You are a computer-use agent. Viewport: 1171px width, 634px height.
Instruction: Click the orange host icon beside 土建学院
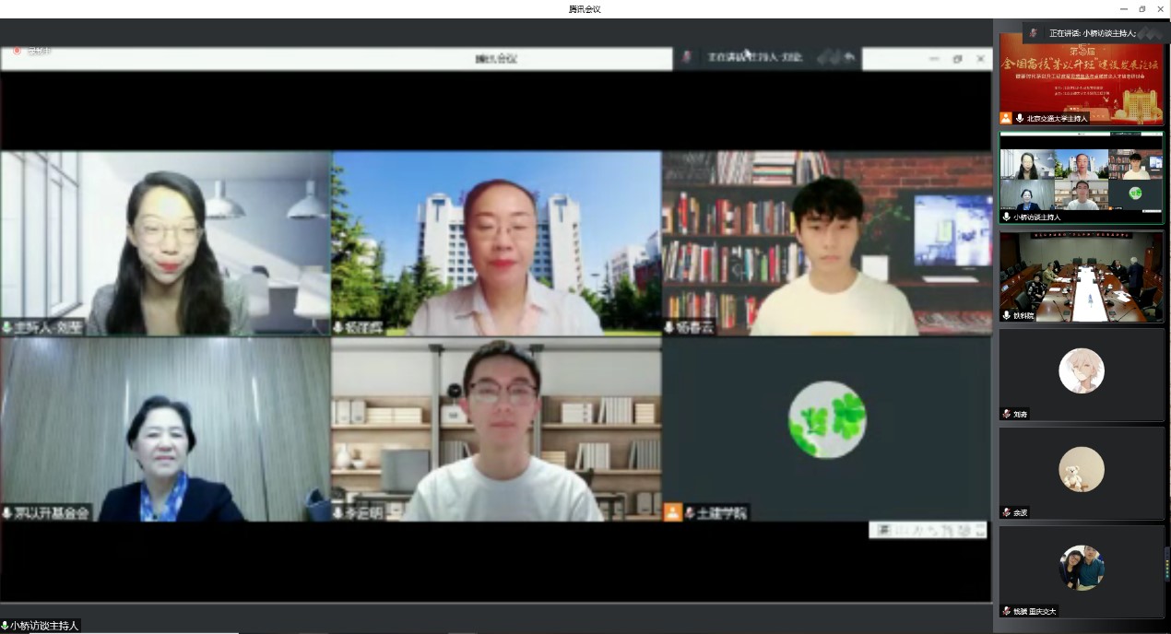[673, 511]
